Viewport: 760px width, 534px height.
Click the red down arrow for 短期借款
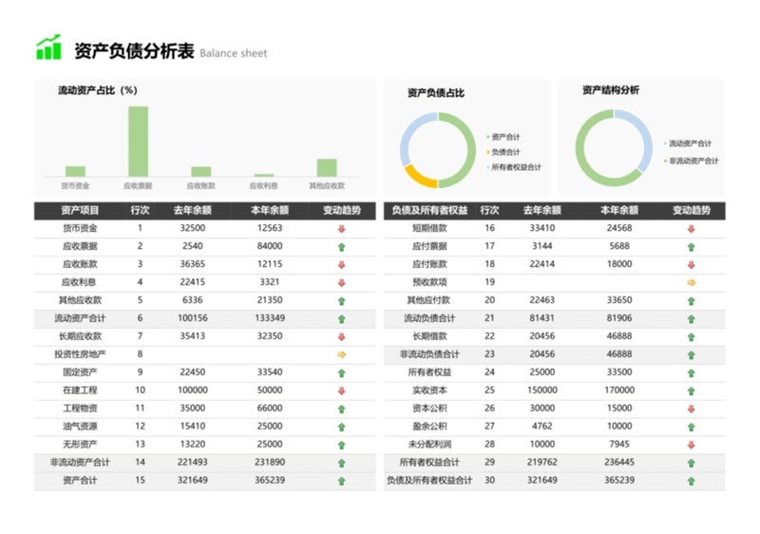(691, 229)
